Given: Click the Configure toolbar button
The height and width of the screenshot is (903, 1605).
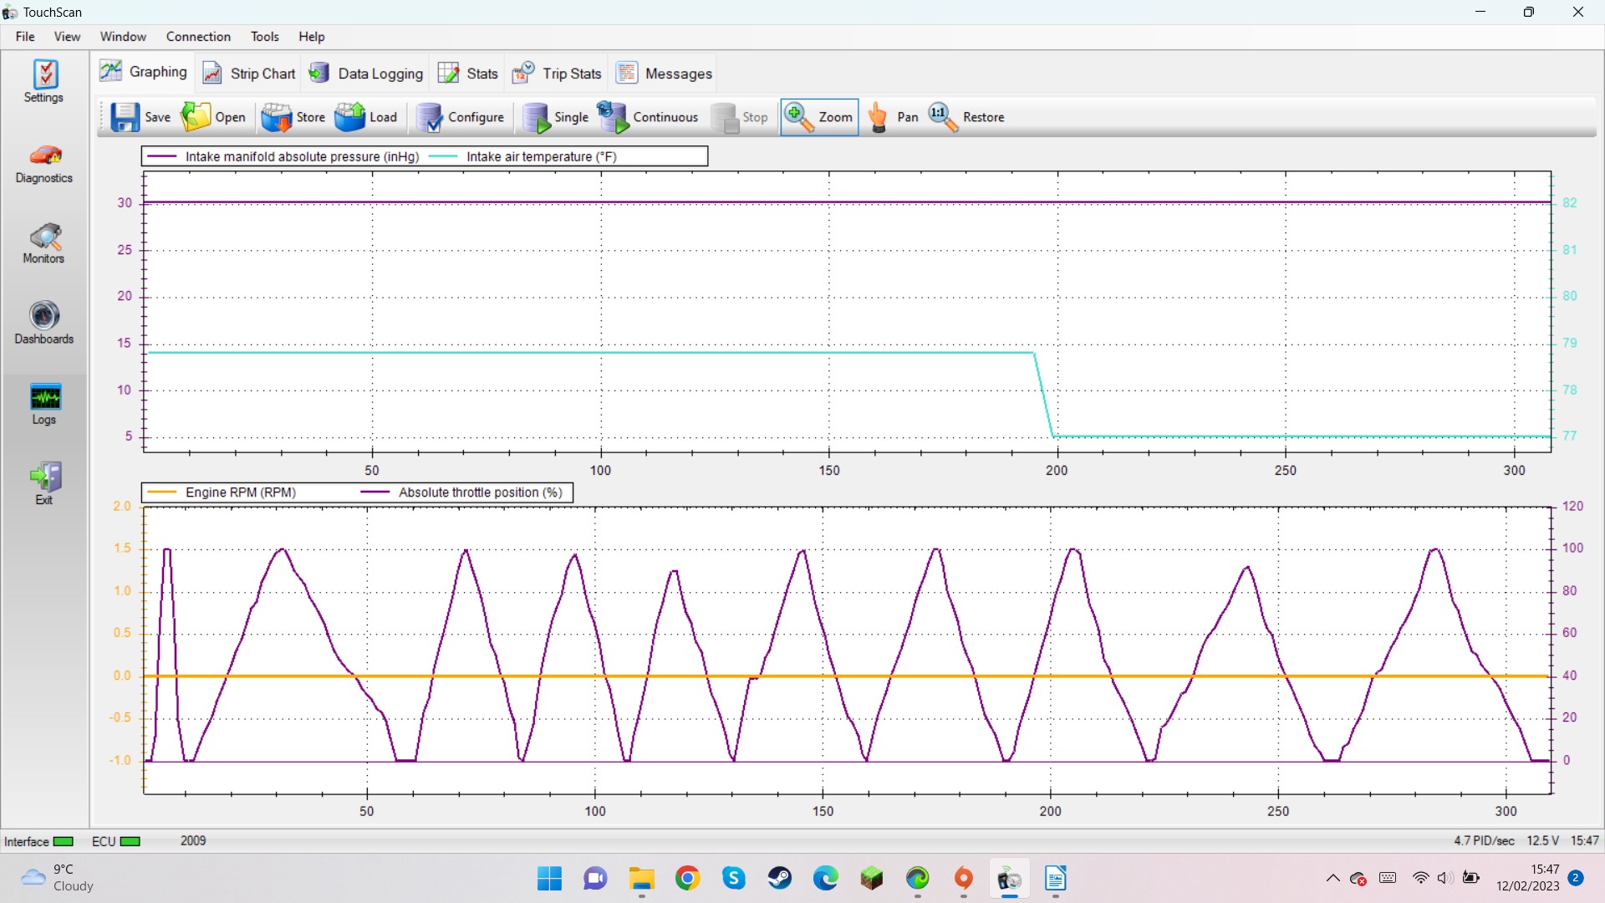Looking at the screenshot, I should [460, 117].
